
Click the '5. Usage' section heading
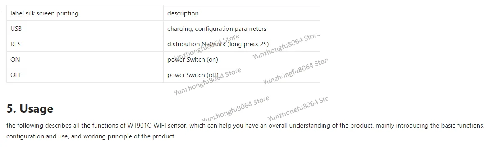point(30,109)
